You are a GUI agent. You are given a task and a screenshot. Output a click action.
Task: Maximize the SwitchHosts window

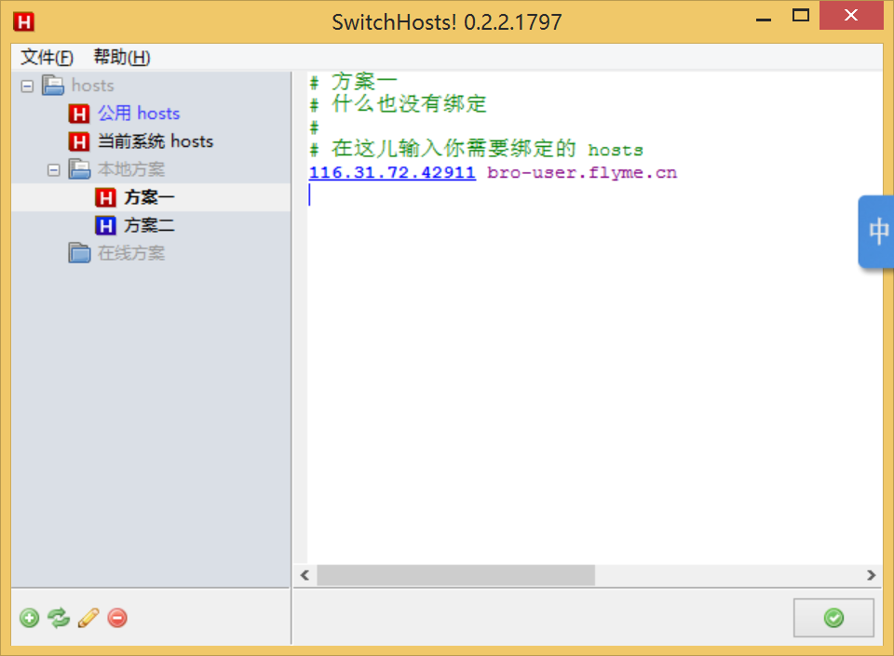[801, 16]
